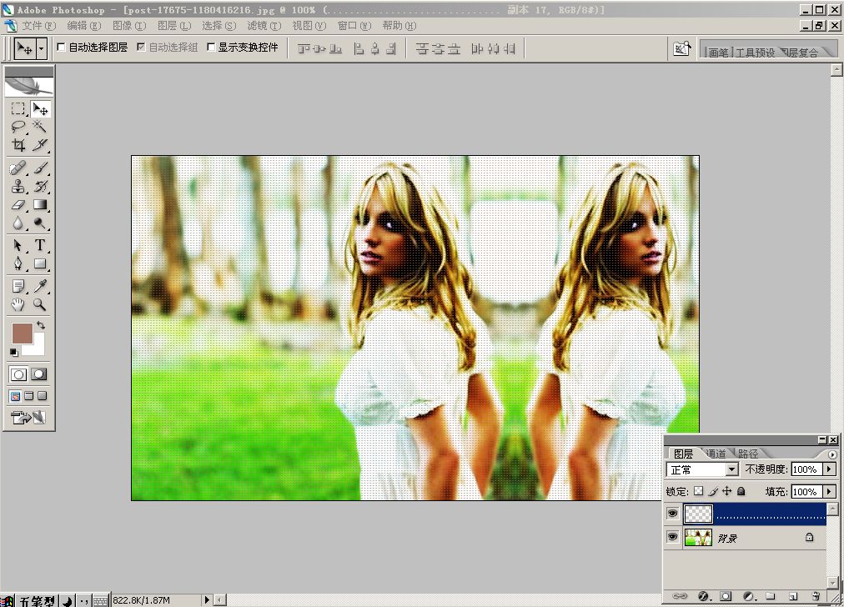Enable the 显示变换控件 checkbox

coord(210,48)
